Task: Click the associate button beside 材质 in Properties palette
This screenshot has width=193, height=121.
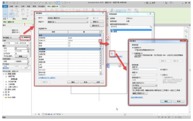Action: click(x=28, y=61)
